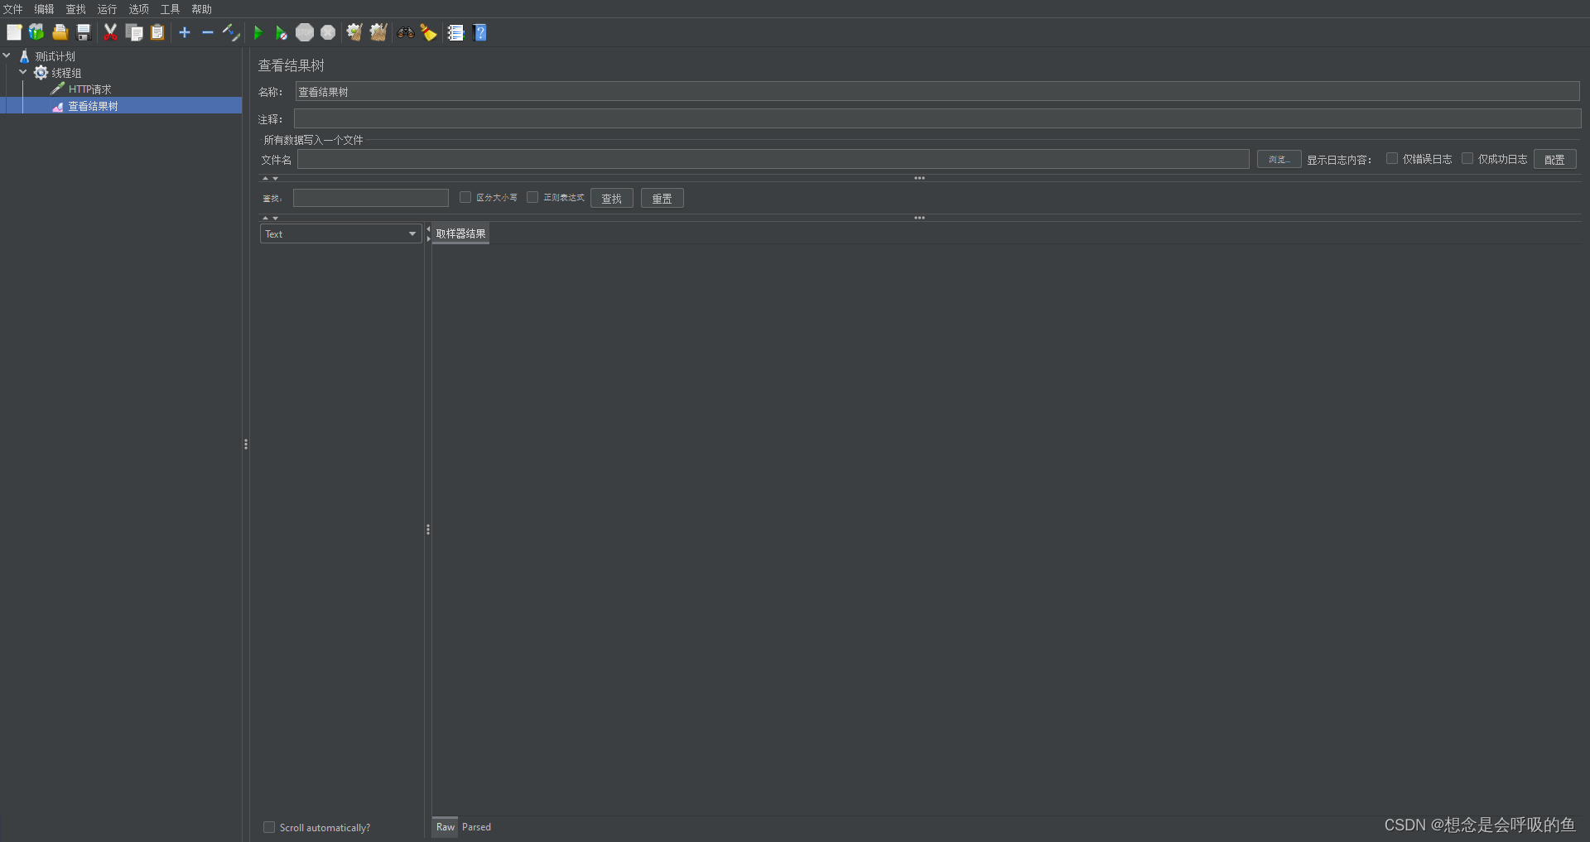
Task: Open the 文件 menu
Action: 12,9
